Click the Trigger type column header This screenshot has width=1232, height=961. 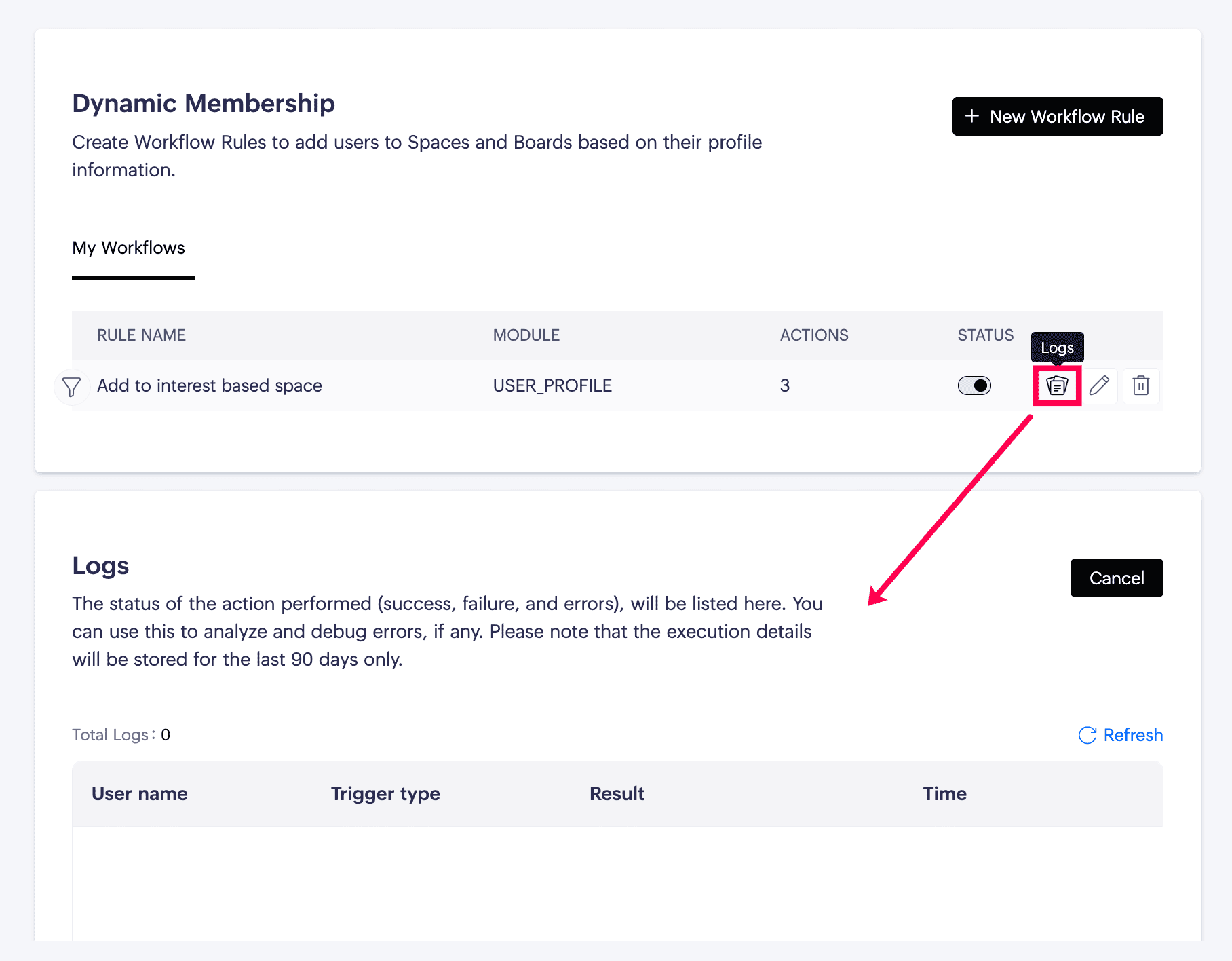coord(385,793)
